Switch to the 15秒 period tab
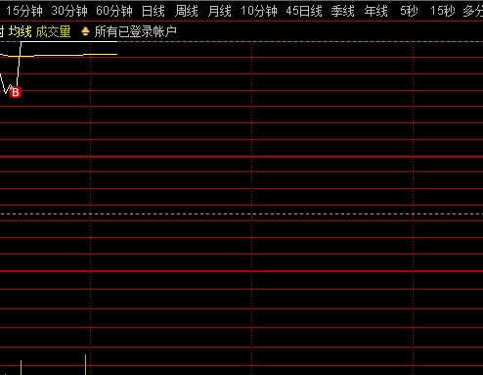 [443, 11]
